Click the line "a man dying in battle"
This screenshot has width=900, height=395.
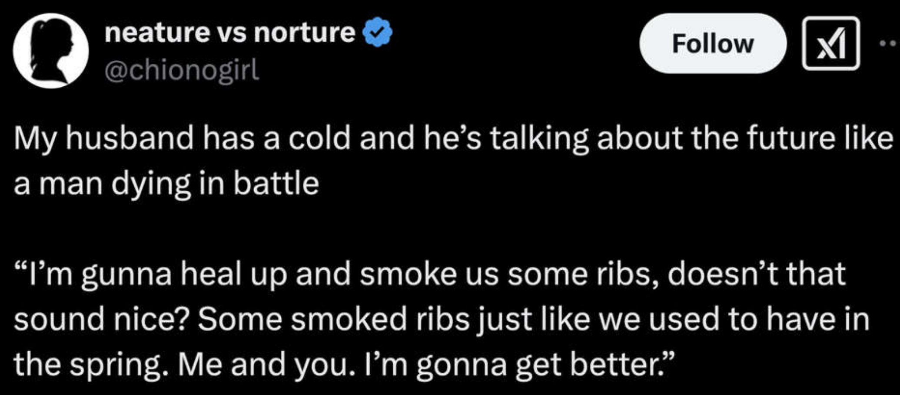pyautogui.click(x=166, y=184)
